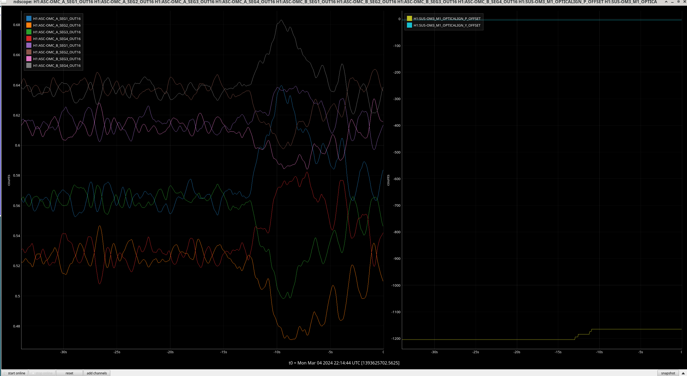Click the B_SEG1_OUT16 purple legend swatch

(x=29, y=45)
